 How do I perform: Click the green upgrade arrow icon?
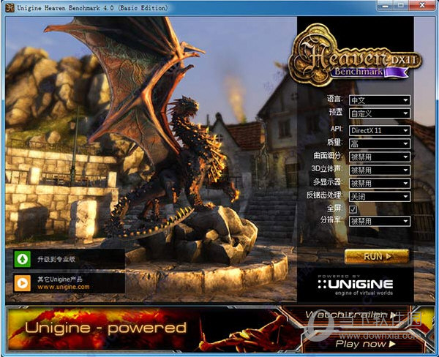pyautogui.click(x=23, y=259)
